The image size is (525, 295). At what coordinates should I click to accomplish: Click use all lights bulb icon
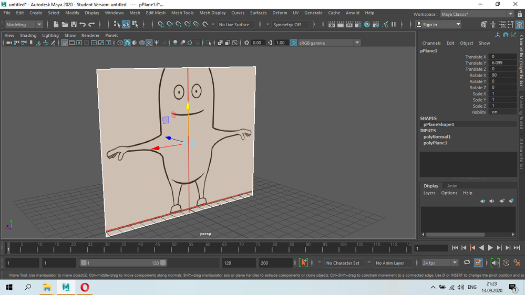[x=157, y=43]
